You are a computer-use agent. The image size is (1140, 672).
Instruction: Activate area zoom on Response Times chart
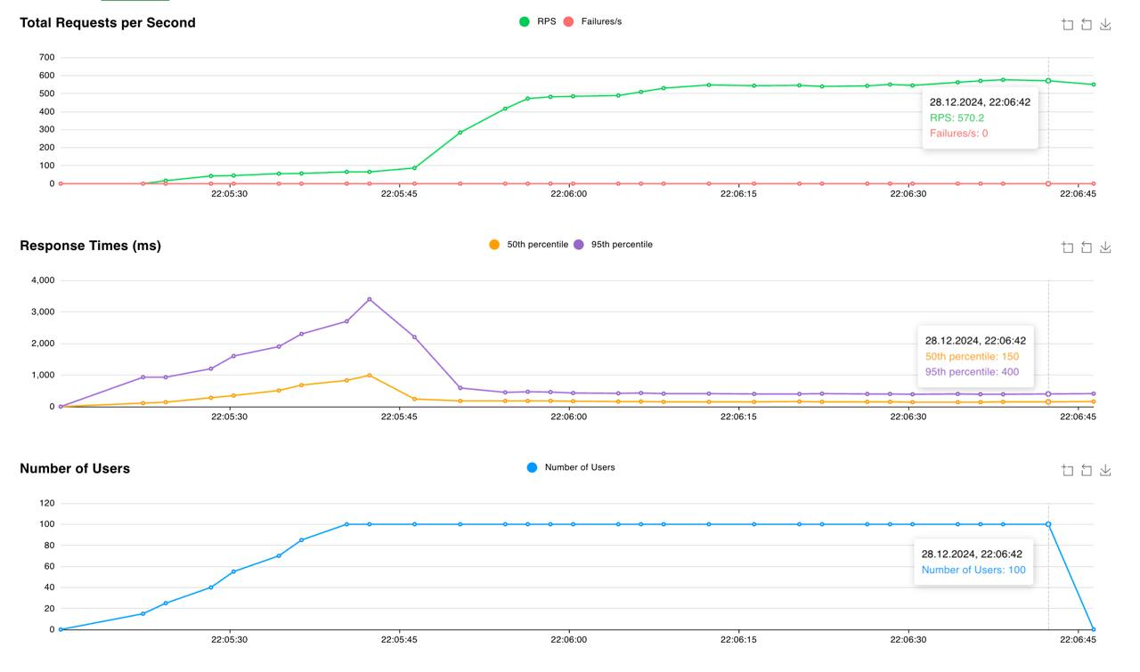point(1067,247)
